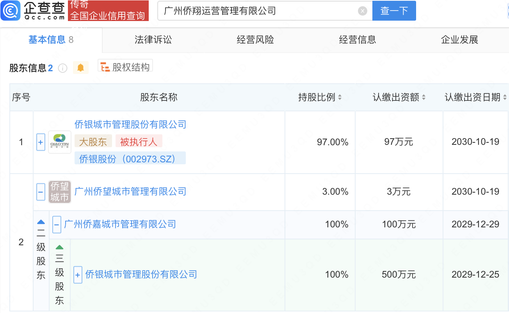Collapse 二级股东 with blue up arrow
The height and width of the screenshot is (313, 509).
pos(41,222)
